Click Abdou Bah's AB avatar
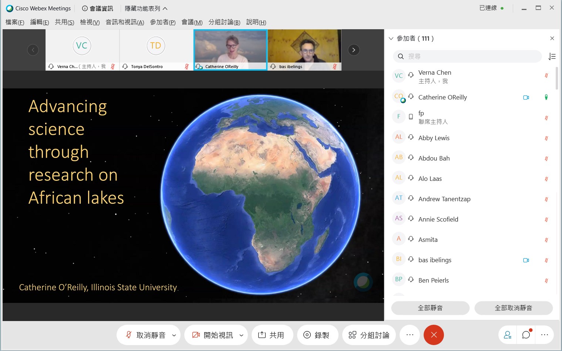This screenshot has height=351, width=562. click(398, 157)
